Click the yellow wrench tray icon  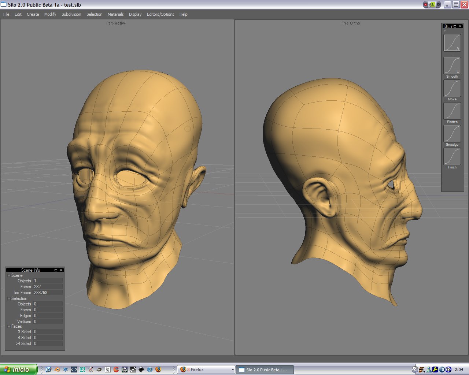click(x=435, y=370)
